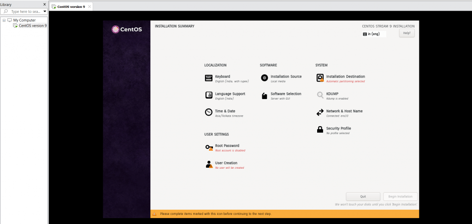Open the Keyboard settings label

coord(223,77)
